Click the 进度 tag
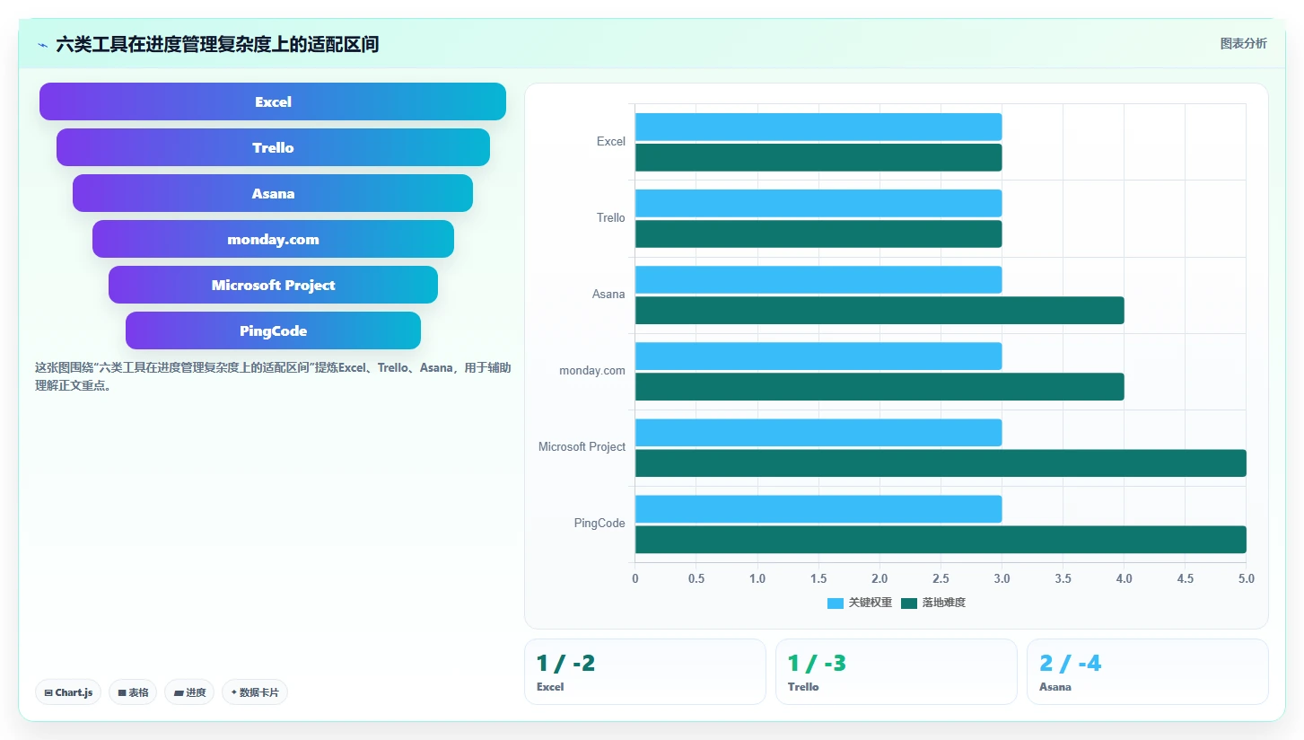The width and height of the screenshot is (1304, 740). pos(189,692)
